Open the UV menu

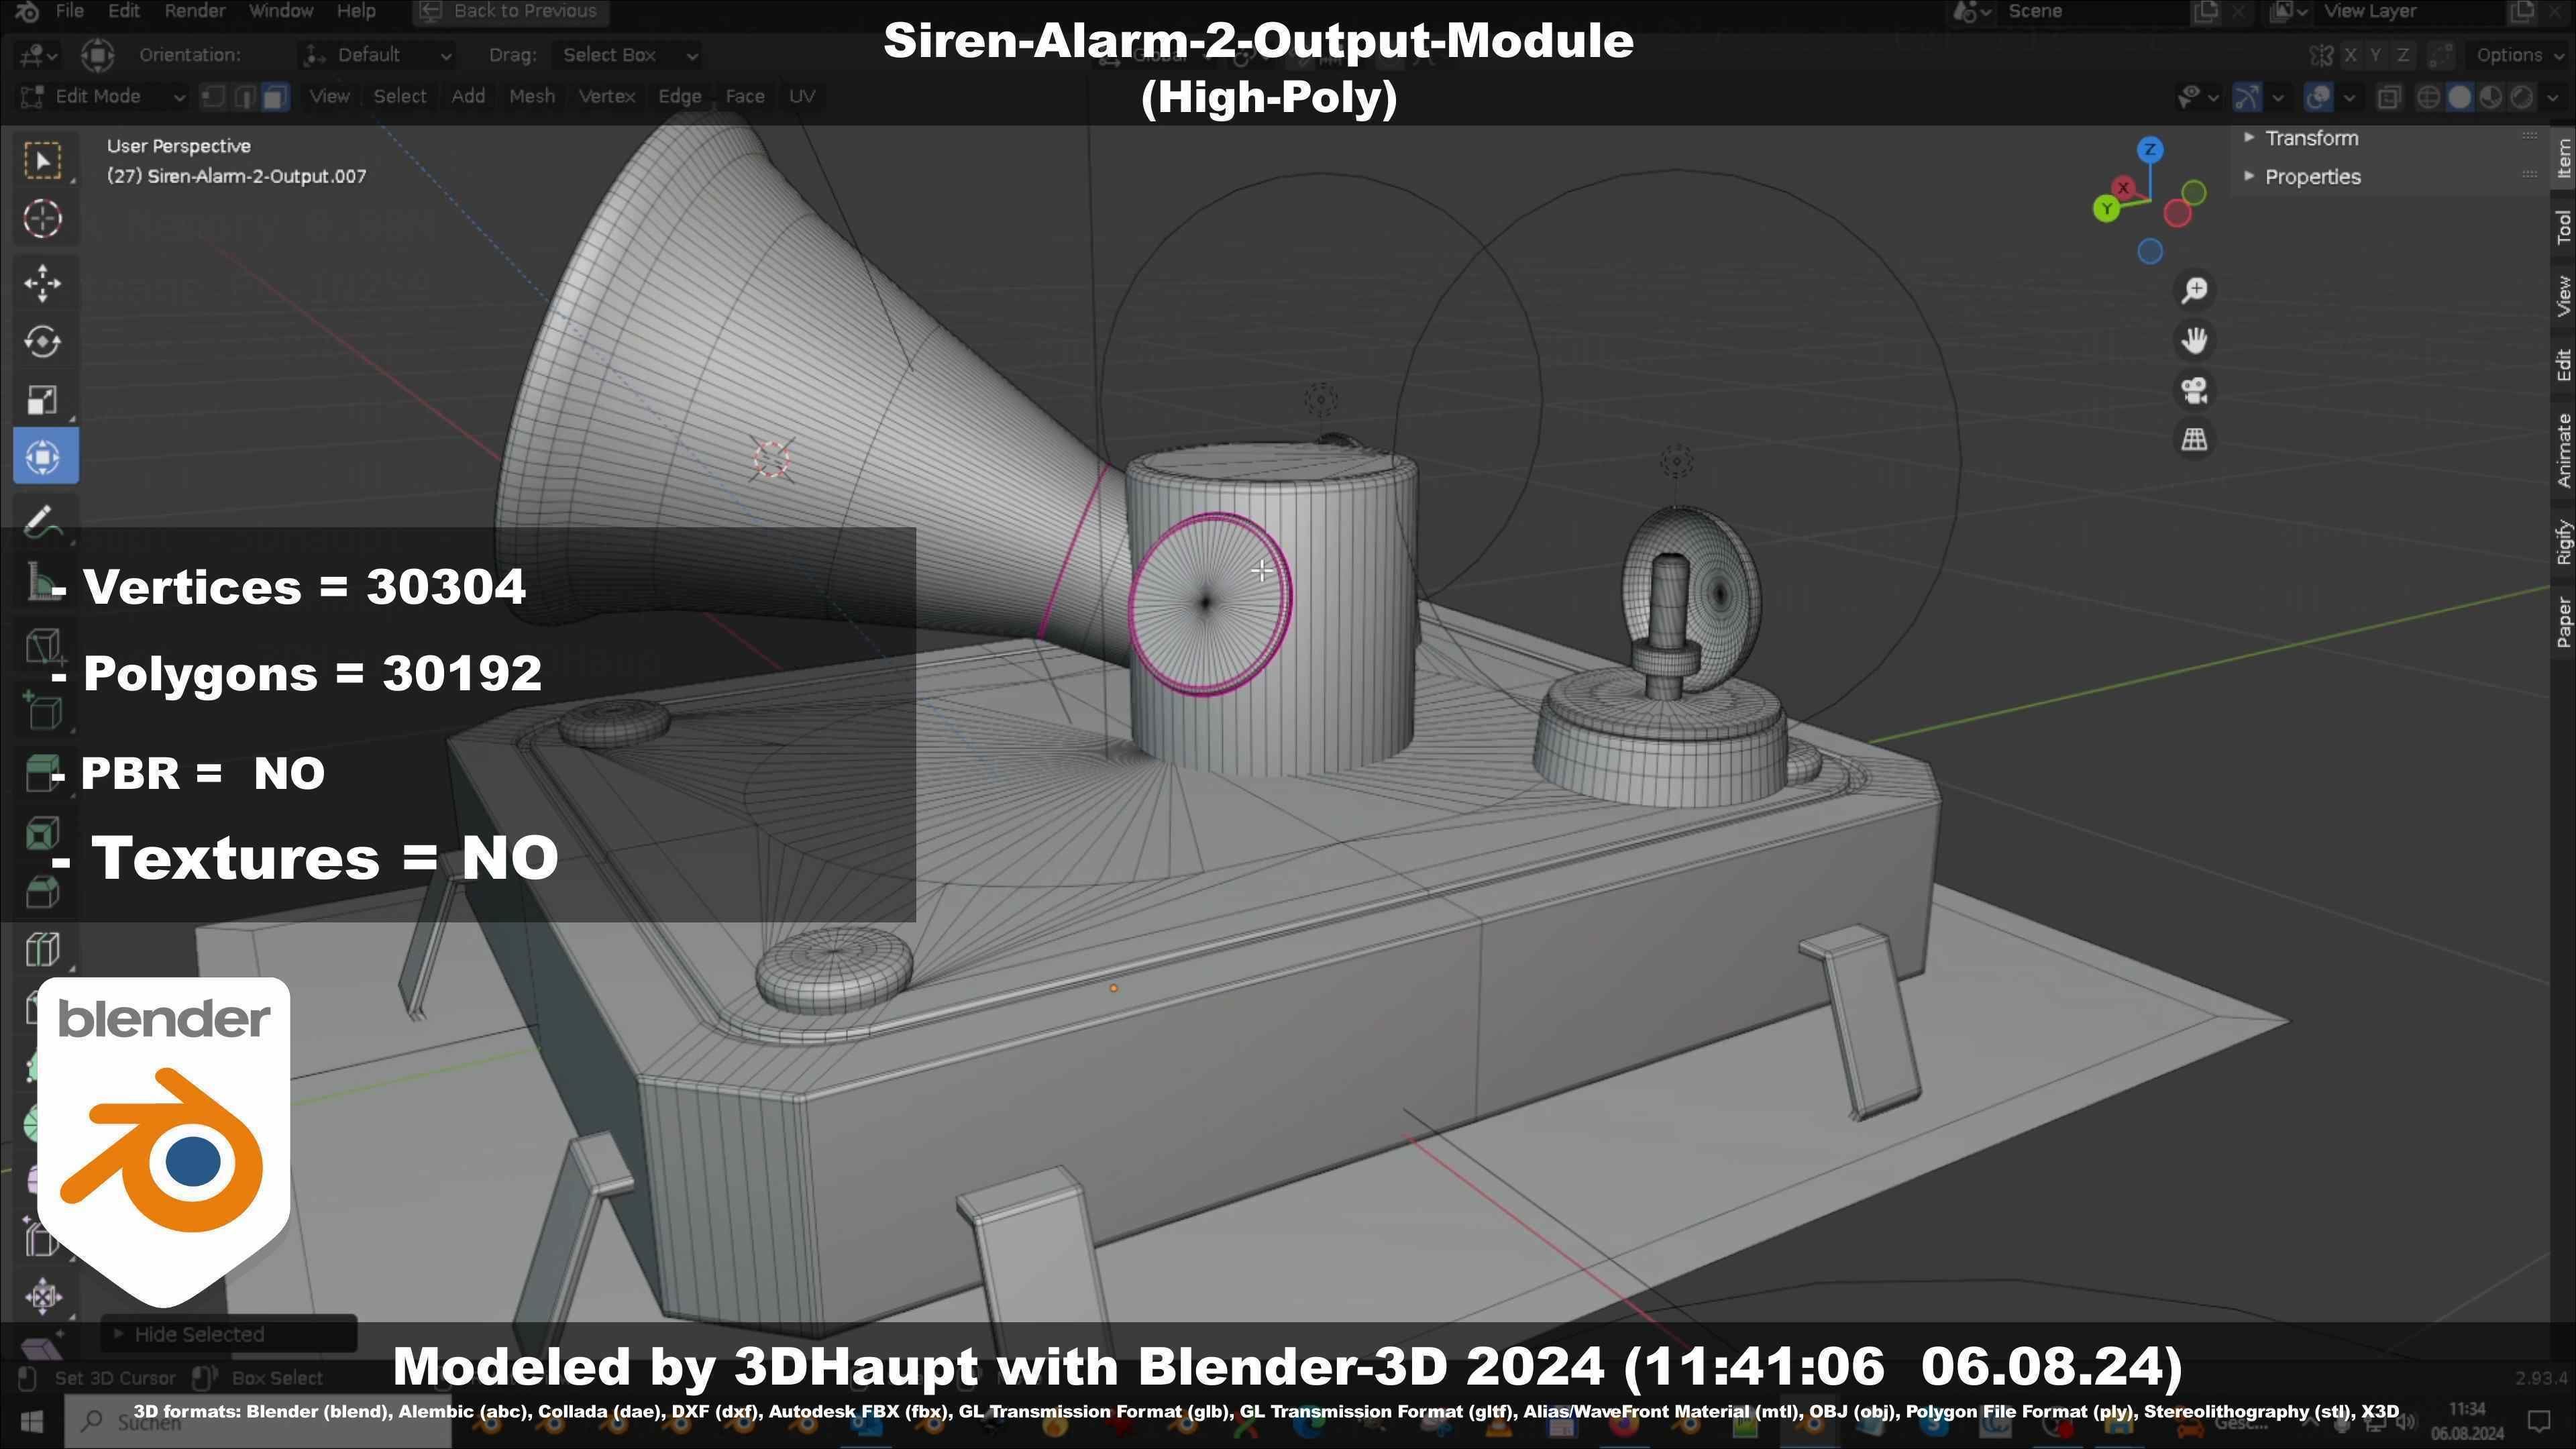tap(802, 97)
